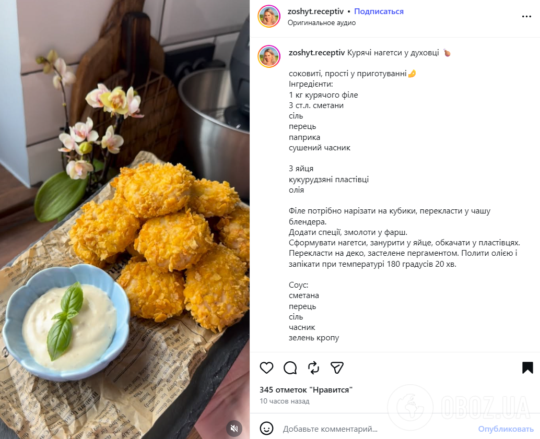Screen dimensions: 540x439
Task: Share the post via the paper plane icon
Action: pos(337,367)
